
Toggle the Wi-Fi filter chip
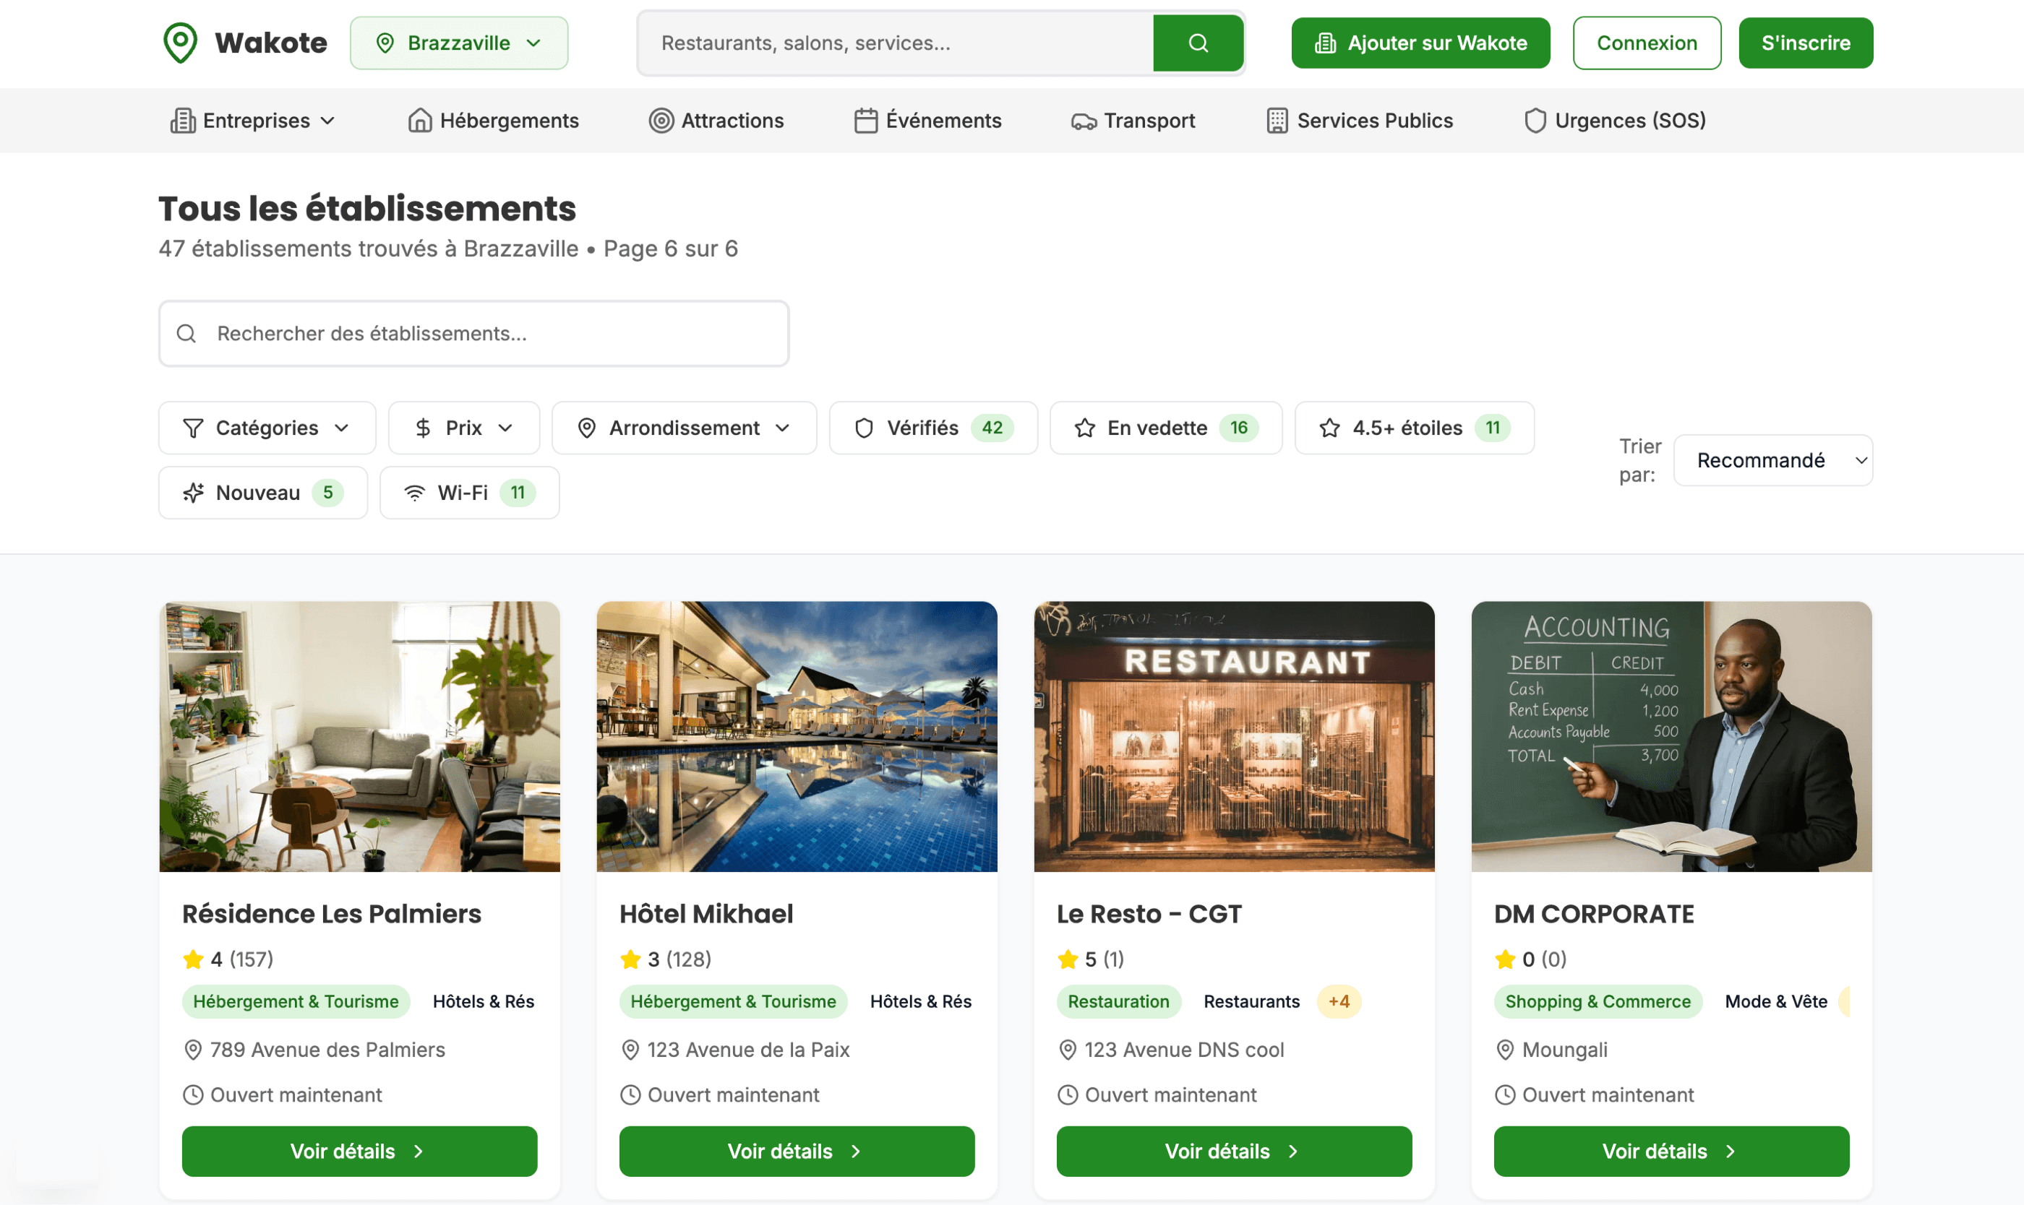coord(469,493)
